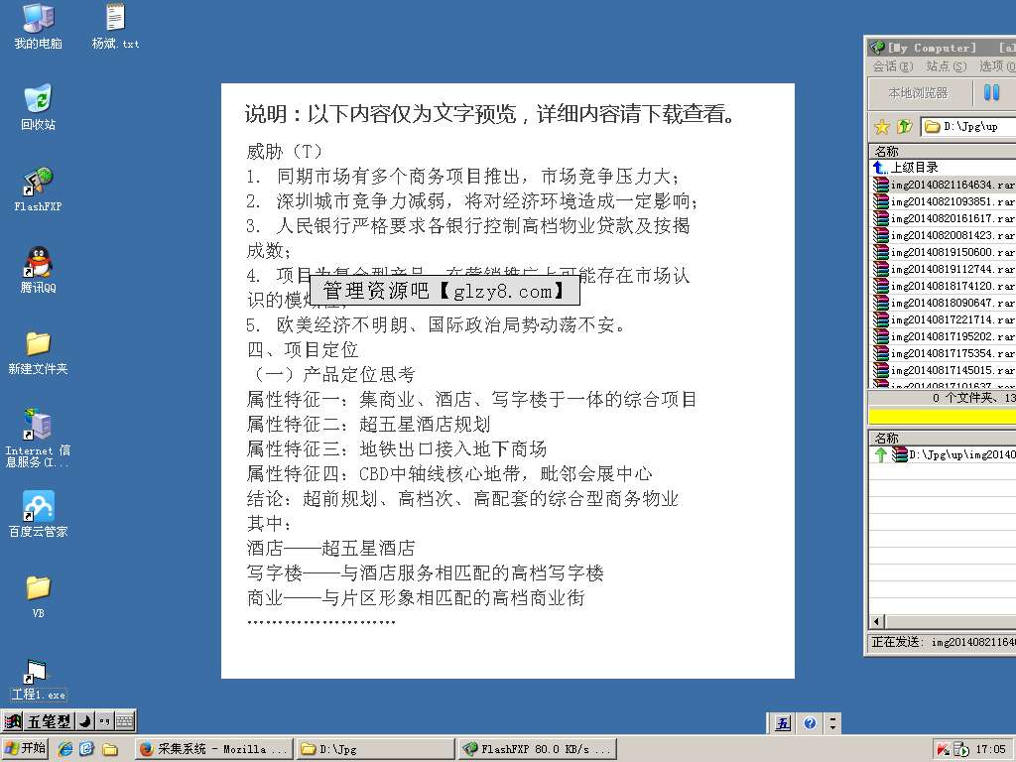Click the yellow transfer progress bar
Viewport: 1016px width, 762px height.
click(x=943, y=416)
